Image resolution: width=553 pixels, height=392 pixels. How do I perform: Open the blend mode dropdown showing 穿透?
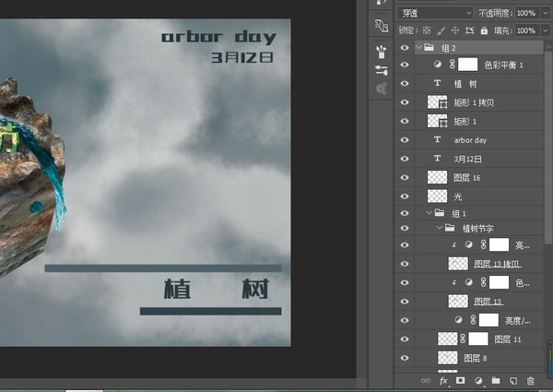click(434, 13)
